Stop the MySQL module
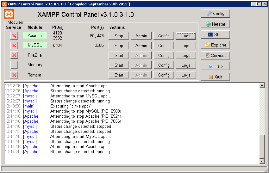The height and width of the screenshot is (173, 269). pos(119,46)
